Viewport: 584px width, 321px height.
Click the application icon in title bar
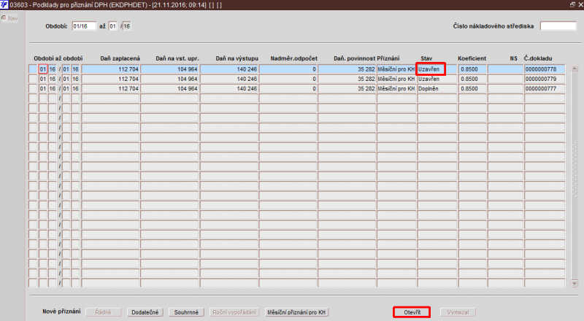[x=4, y=4]
